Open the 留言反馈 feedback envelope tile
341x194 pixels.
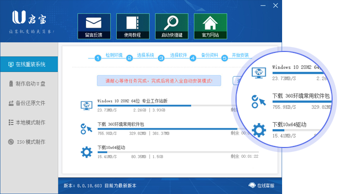click(94, 26)
